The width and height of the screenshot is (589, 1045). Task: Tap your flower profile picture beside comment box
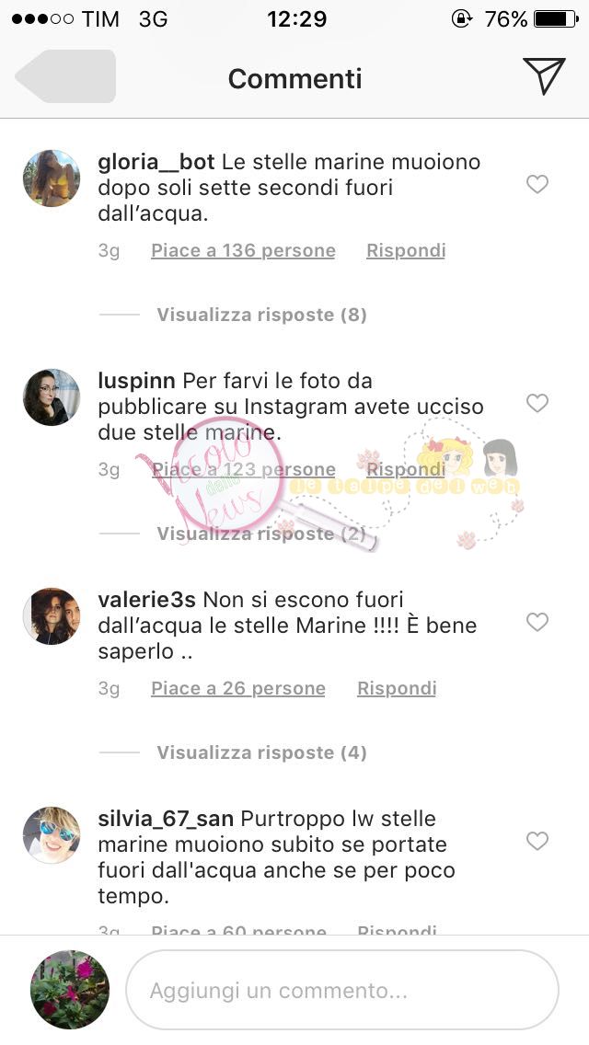click(x=70, y=990)
